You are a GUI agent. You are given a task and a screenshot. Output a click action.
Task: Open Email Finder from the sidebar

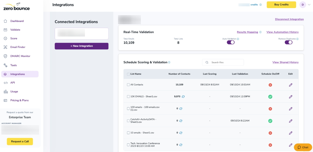[18, 47]
